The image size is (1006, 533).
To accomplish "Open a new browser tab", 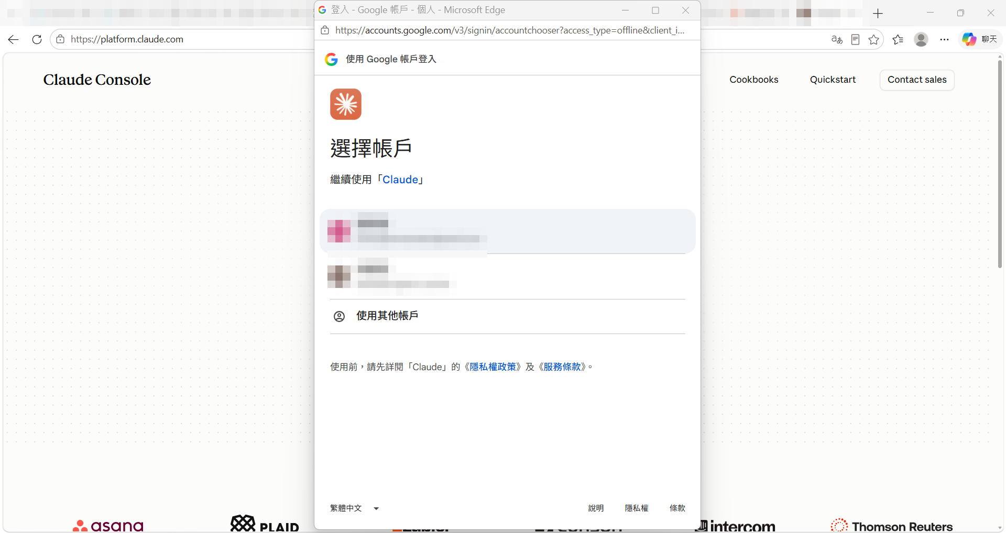I will pos(878,13).
